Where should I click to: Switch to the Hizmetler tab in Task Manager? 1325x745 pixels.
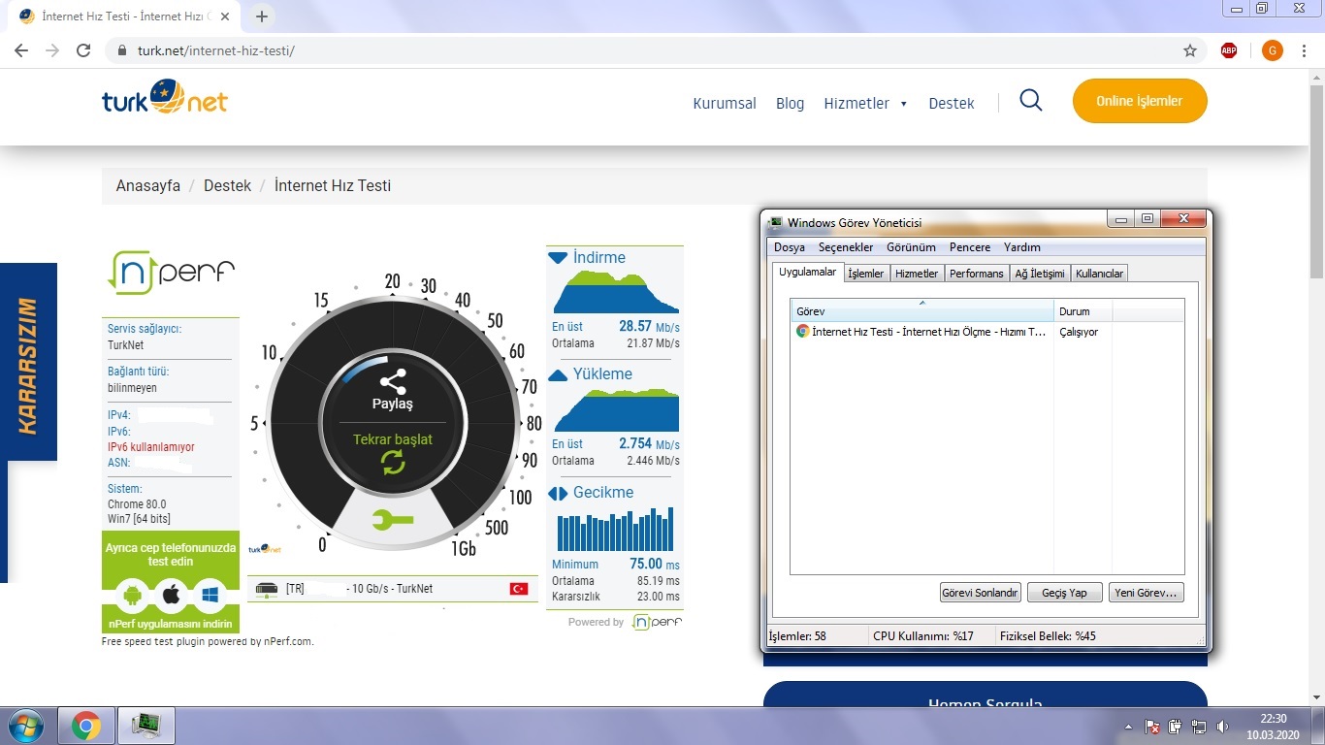point(917,274)
